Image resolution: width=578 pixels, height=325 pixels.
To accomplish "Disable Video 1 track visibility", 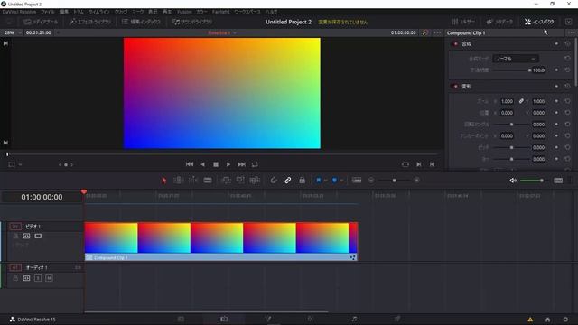I will 38,236.
